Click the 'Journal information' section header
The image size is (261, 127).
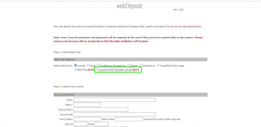(x=130, y=95)
